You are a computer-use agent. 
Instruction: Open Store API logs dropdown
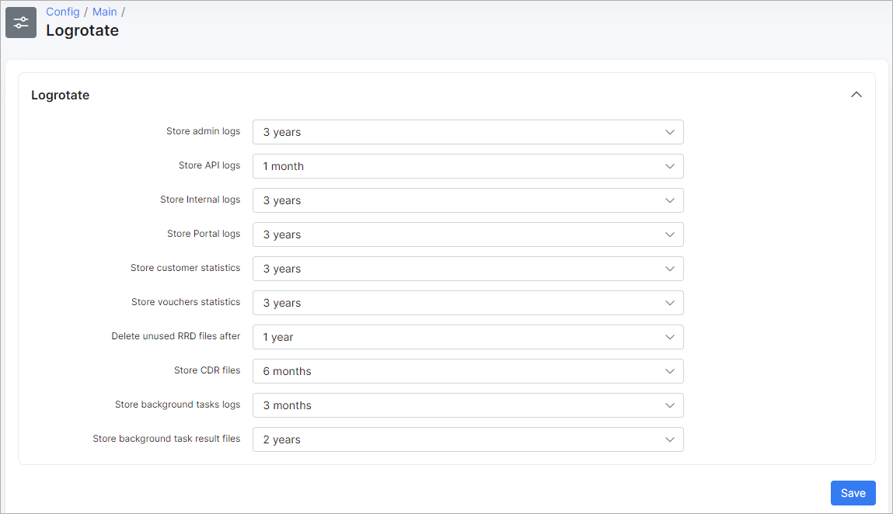point(468,166)
